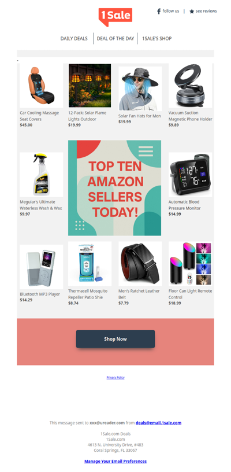Open the Daily Deals menu item
Screen dimensions: 231x472
pos(74,39)
